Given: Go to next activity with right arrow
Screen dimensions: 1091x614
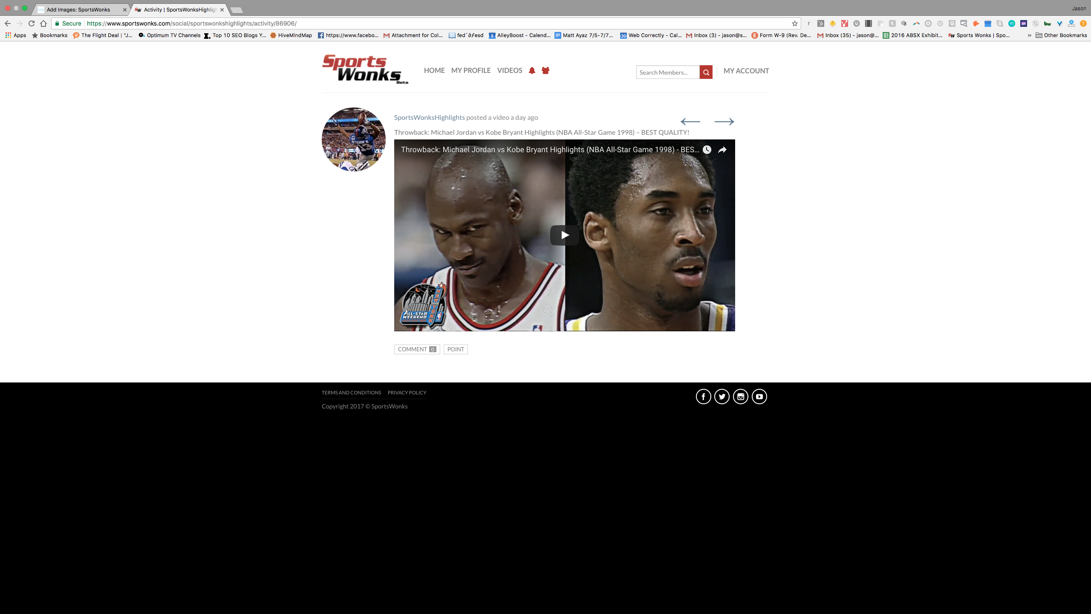Looking at the screenshot, I should click(x=724, y=122).
